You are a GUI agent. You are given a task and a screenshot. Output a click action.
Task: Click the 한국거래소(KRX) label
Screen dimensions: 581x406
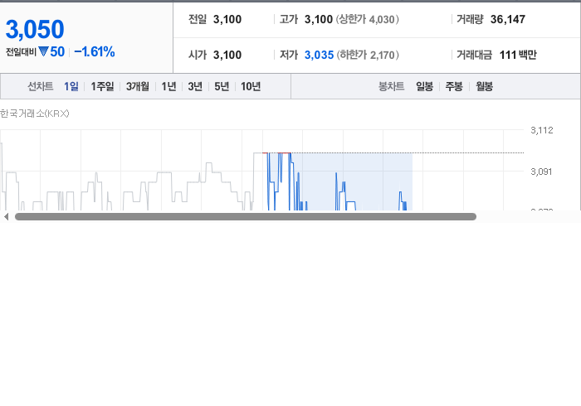35,114
